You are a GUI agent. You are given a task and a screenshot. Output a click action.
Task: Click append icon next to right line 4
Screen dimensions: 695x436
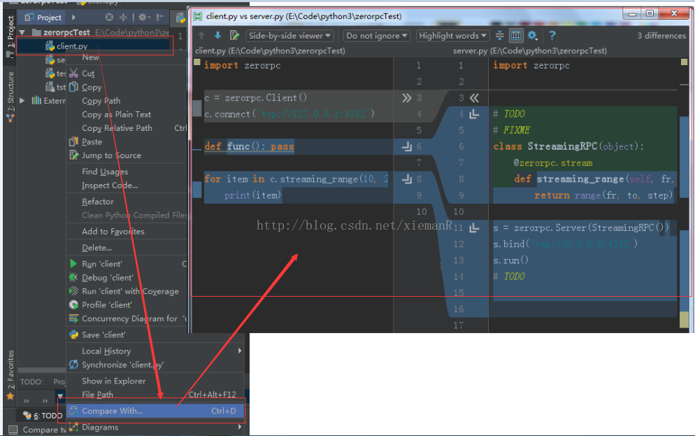[x=474, y=114]
